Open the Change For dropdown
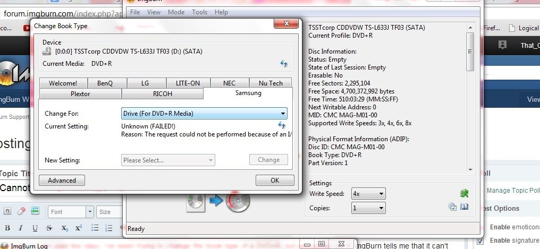Image resolution: width=540 pixels, height=249 pixels. [x=204, y=114]
